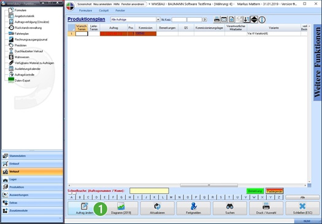Select Mahnwesen in the navigation tree
This screenshot has height=224, width=322.
pos(21,57)
